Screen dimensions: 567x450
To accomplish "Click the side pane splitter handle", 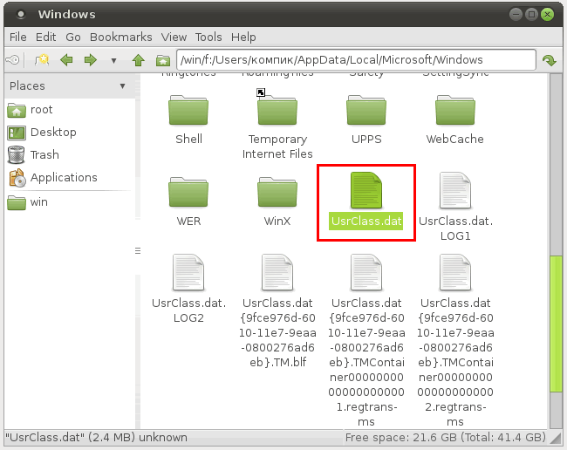I will [x=138, y=251].
